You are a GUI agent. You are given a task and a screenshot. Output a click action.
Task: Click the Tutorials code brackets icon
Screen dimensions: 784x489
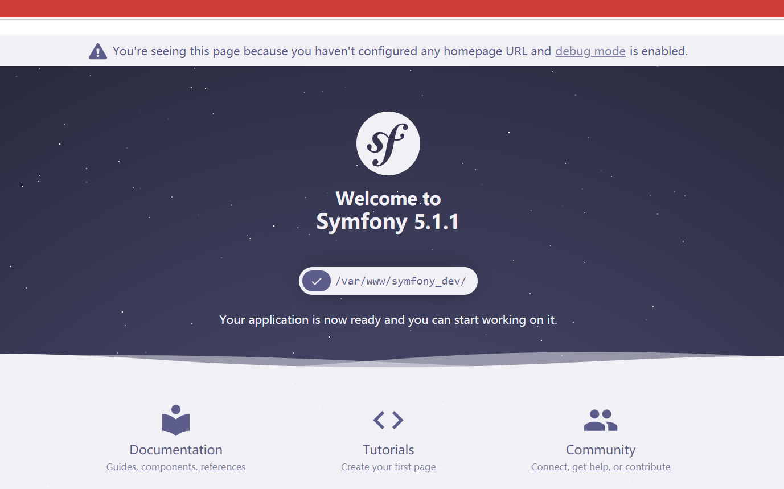(x=388, y=420)
